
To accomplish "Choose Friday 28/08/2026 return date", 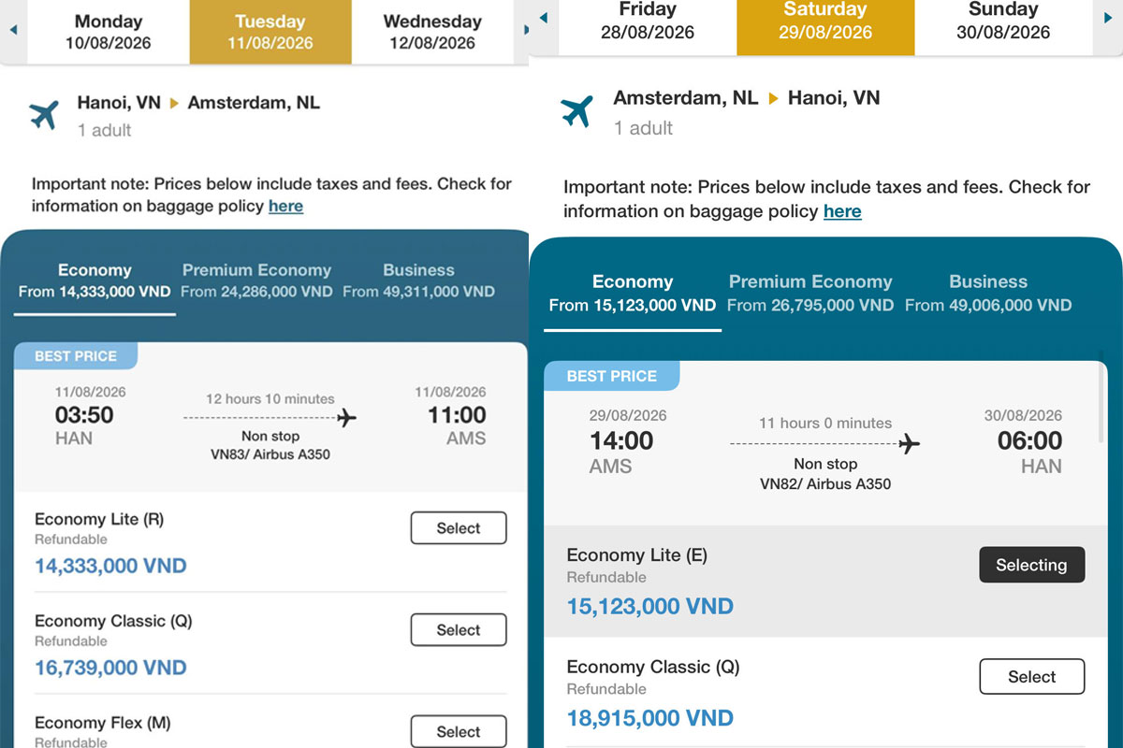I will [648, 21].
